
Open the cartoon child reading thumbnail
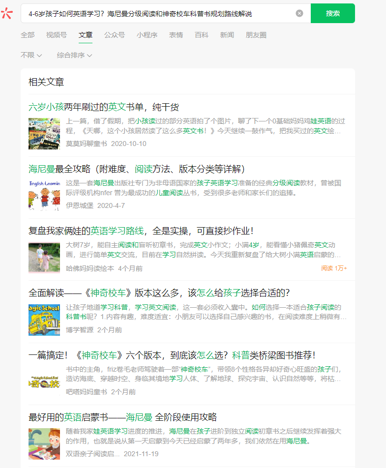pyautogui.click(x=44, y=444)
